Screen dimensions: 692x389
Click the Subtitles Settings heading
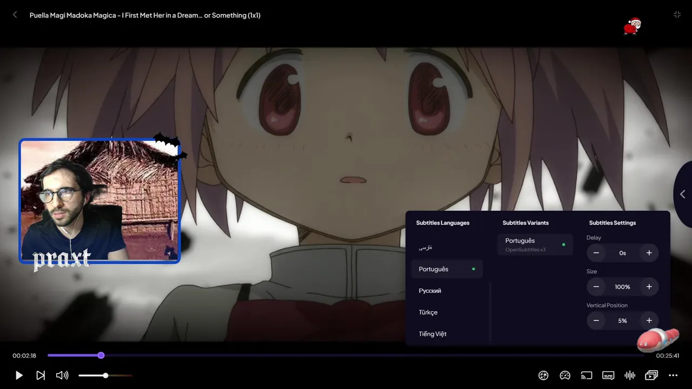click(613, 223)
